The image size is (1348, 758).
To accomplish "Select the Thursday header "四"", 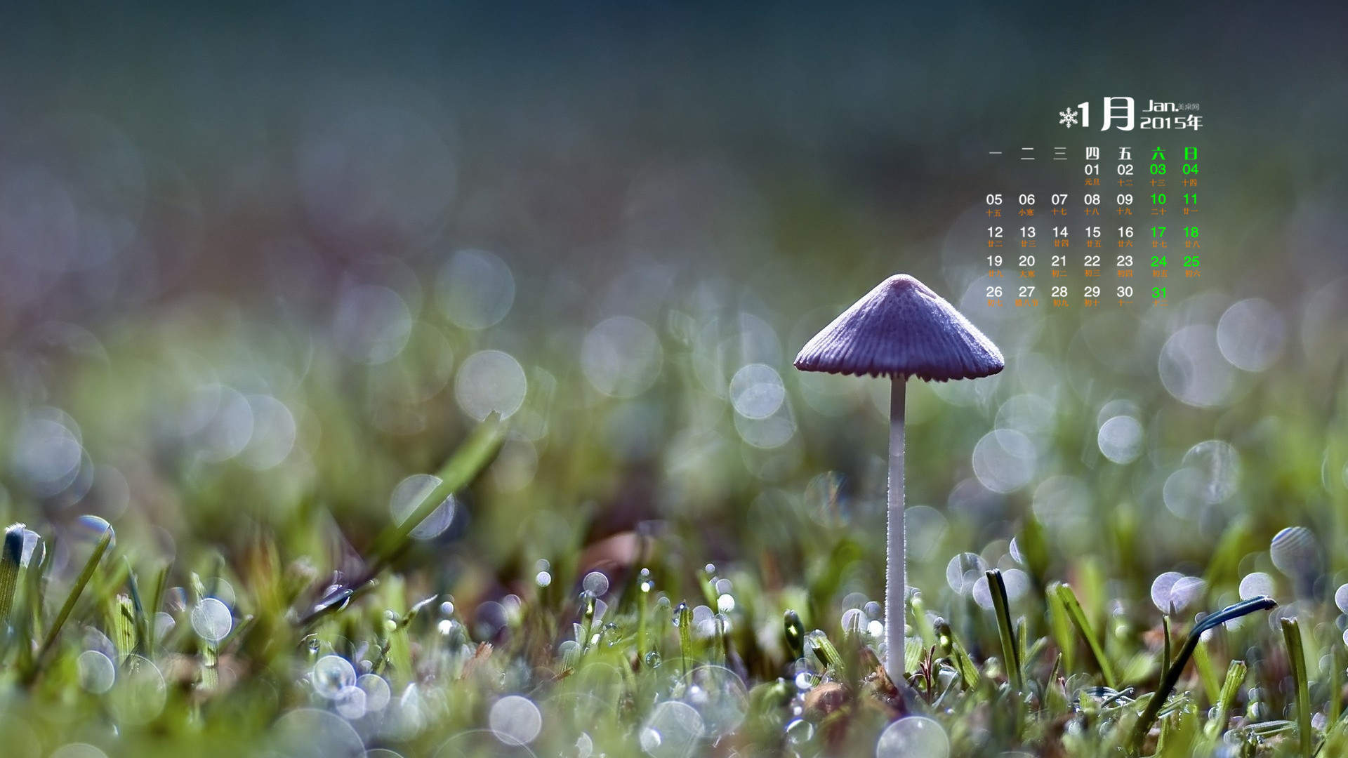I will [x=1092, y=153].
